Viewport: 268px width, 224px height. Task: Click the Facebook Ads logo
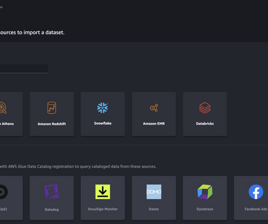256,192
